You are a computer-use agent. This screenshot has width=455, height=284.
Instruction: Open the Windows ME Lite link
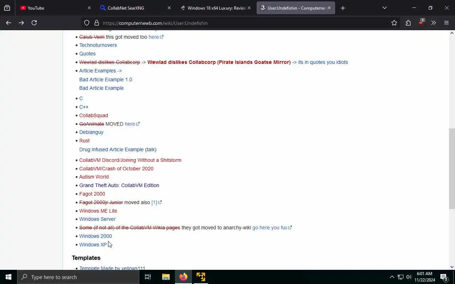98,211
